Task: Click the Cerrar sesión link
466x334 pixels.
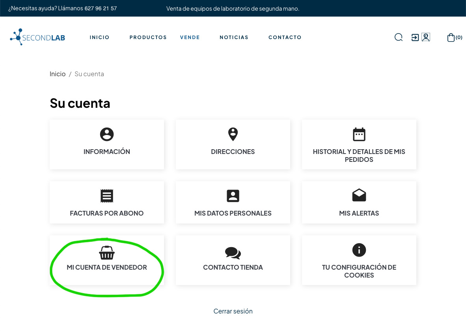Action: (x=233, y=311)
